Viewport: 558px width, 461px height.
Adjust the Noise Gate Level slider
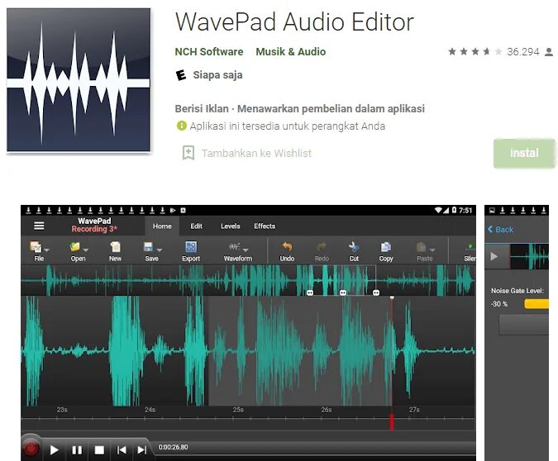click(537, 304)
